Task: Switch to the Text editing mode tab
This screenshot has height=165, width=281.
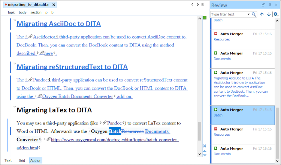Action: [8, 160]
